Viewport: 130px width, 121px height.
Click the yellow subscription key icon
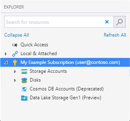15,62
